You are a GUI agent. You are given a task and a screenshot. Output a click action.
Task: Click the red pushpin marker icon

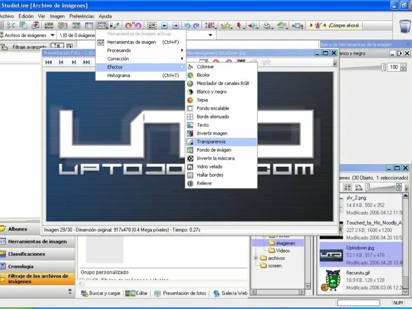(x=239, y=25)
